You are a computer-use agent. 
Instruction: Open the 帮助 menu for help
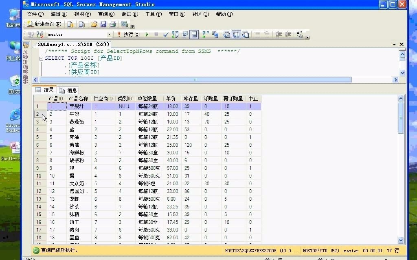224,14
